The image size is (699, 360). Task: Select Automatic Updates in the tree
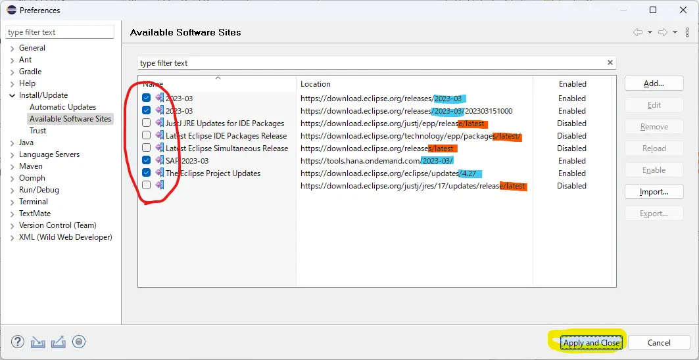63,107
